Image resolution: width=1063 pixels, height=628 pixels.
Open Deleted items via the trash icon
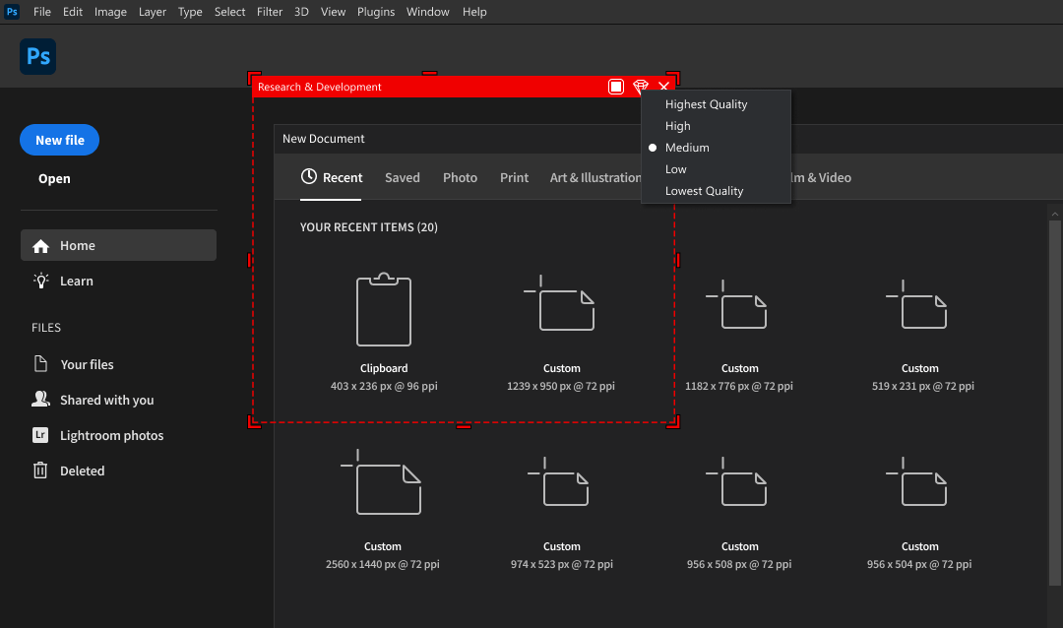click(41, 471)
